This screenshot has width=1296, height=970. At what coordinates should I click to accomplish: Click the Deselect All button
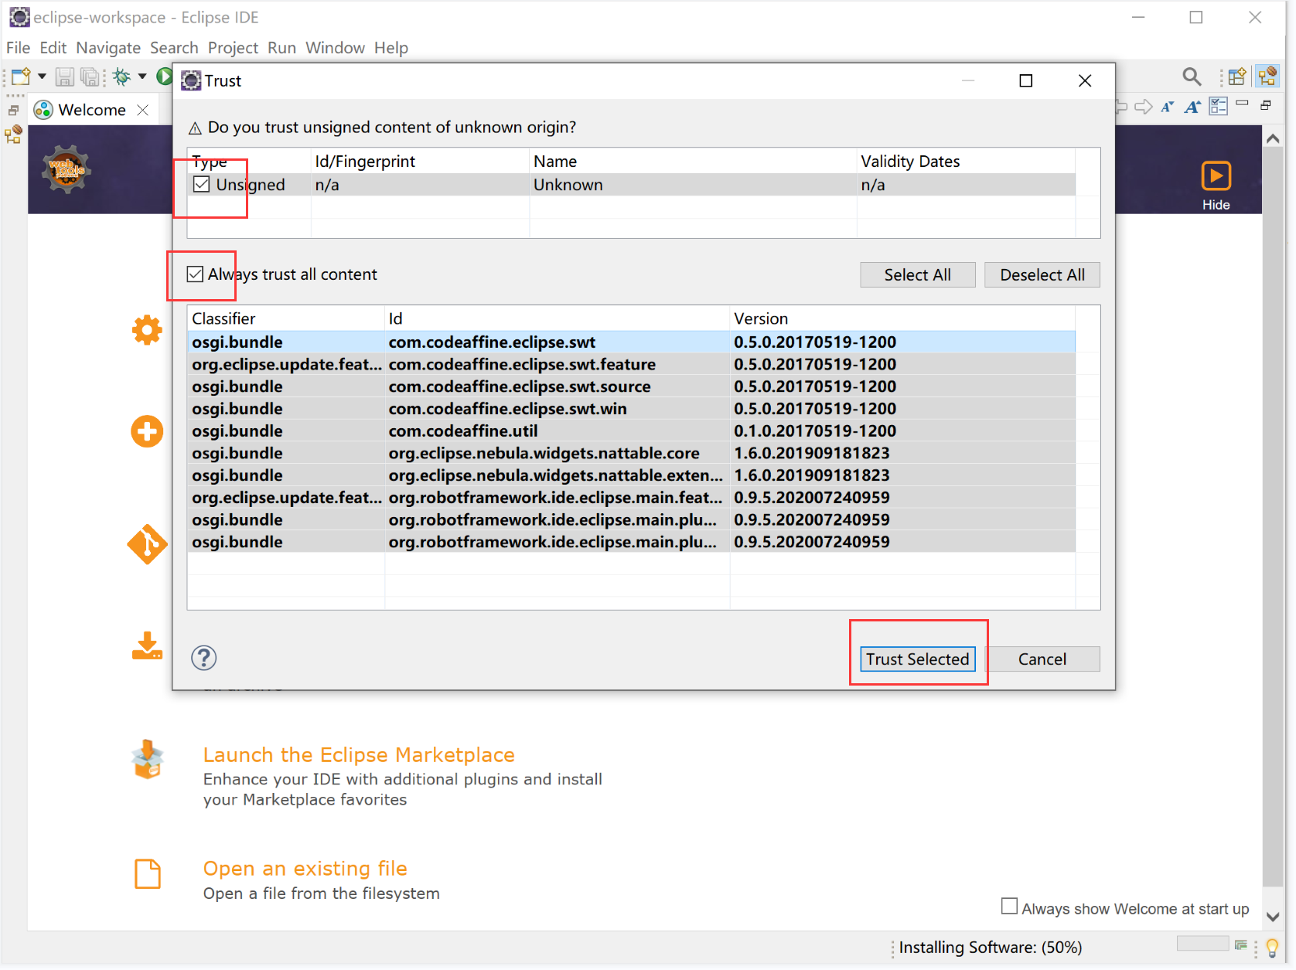click(x=1042, y=275)
